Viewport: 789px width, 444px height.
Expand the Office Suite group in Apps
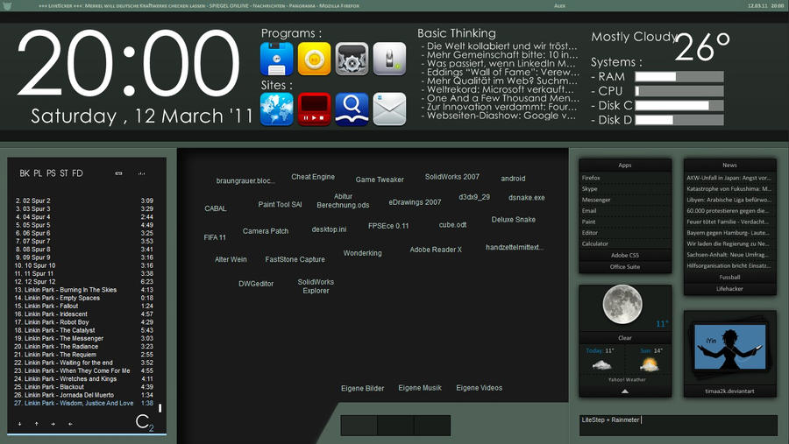[625, 267]
